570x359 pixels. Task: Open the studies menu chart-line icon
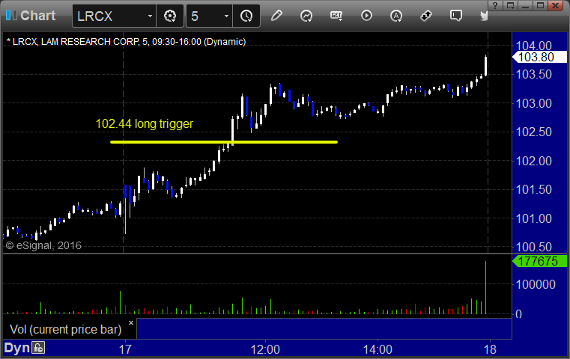(x=306, y=16)
